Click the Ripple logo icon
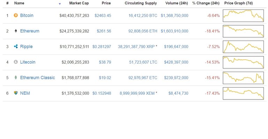This screenshot has height=139, width=268. click(16, 46)
